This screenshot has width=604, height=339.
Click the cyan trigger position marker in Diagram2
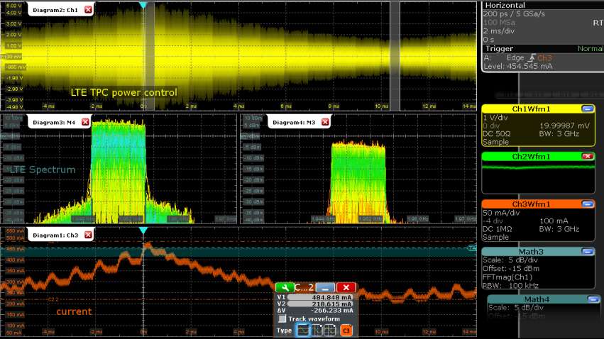143,5
